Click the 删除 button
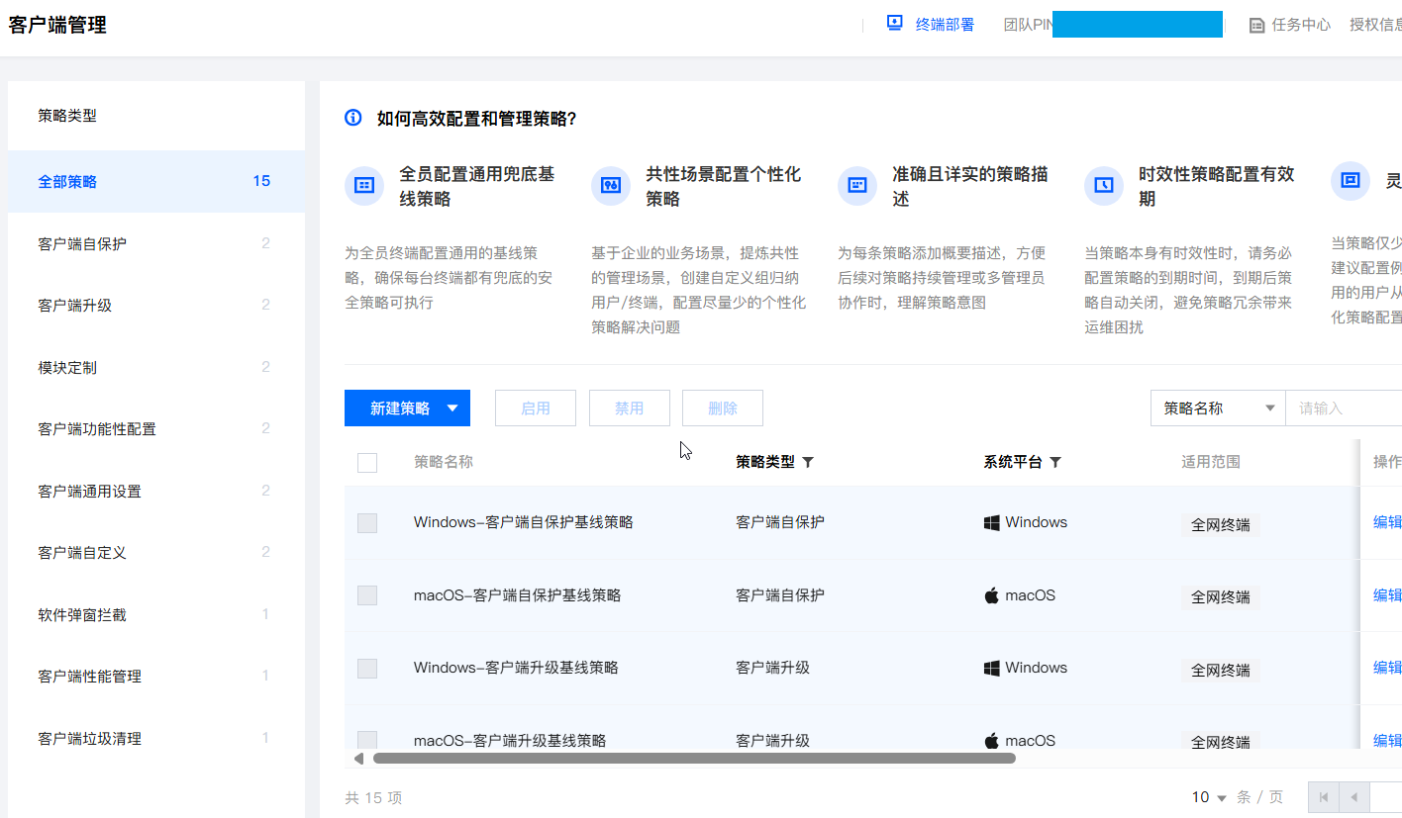Viewport: 1402px width, 818px height. (x=723, y=409)
